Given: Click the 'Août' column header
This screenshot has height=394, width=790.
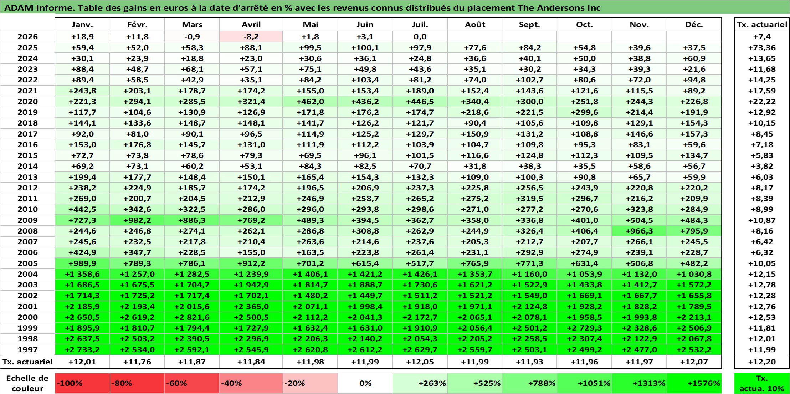Looking at the screenshot, I should 475,25.
